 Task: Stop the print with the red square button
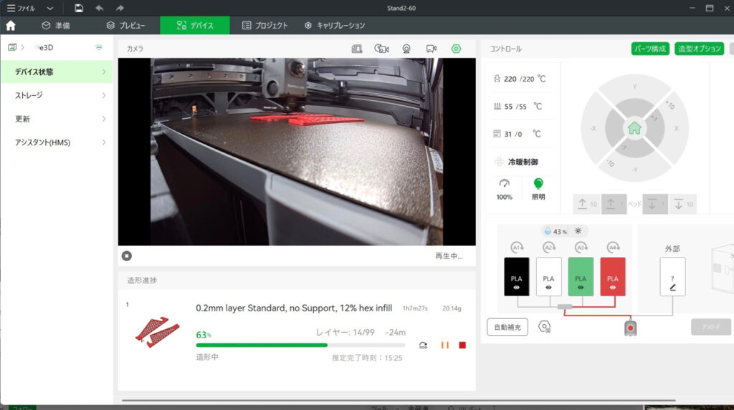click(462, 345)
